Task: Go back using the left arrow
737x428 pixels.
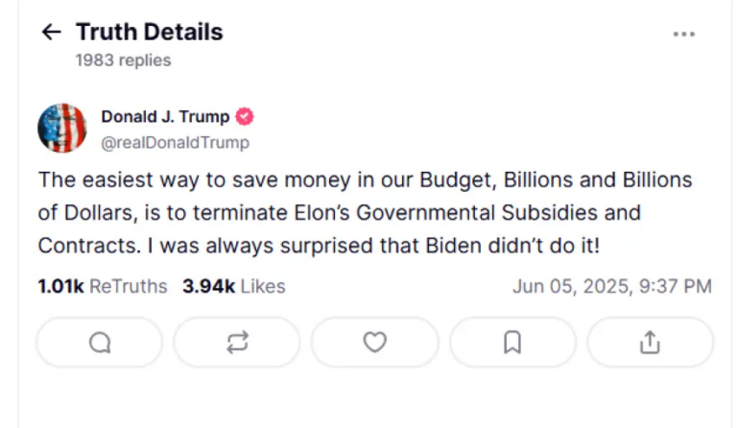Action: tap(50, 33)
